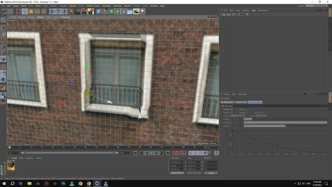This screenshot has width=332, height=187.
Task: Switch to Object Axis tab
Action: point(241,102)
